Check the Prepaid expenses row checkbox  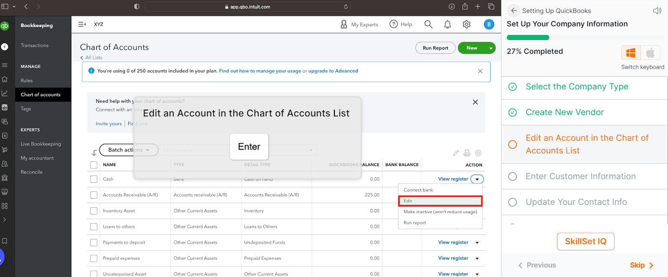pos(94,259)
